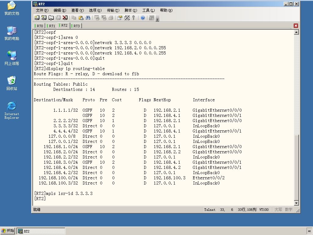The image size is (313, 235).
Task: Click the Ethernet0/0/2 interface entry
Action: 208,178
